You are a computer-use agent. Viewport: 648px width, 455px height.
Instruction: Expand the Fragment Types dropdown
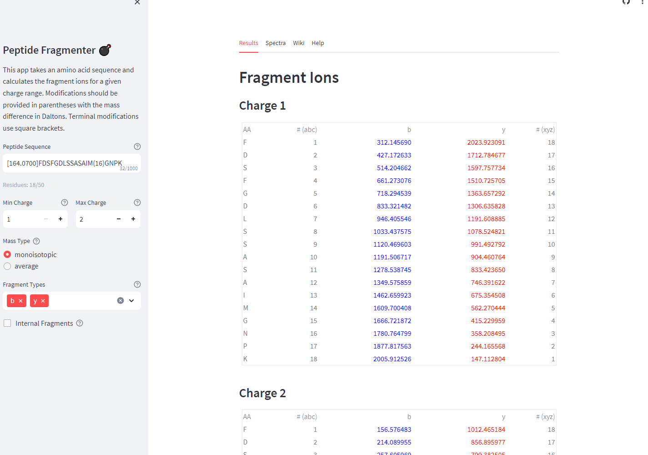pyautogui.click(x=131, y=300)
